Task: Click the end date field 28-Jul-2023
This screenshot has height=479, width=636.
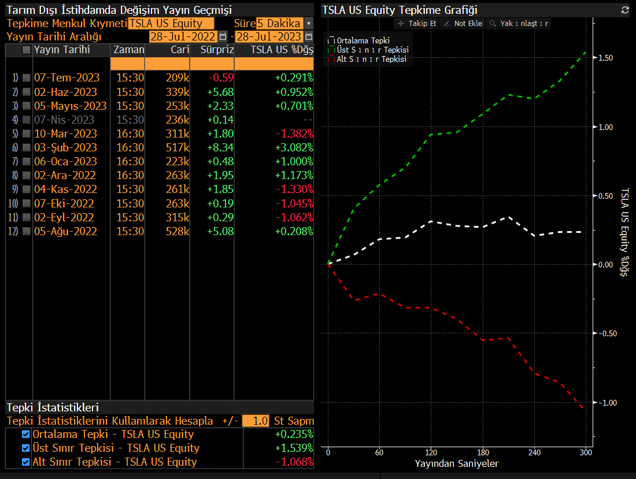Action: [269, 36]
